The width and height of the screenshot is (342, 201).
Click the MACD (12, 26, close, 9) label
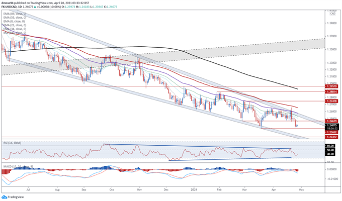click(x=18, y=166)
